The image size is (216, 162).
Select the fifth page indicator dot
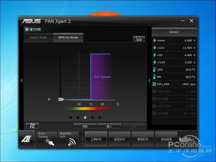pos(100,118)
